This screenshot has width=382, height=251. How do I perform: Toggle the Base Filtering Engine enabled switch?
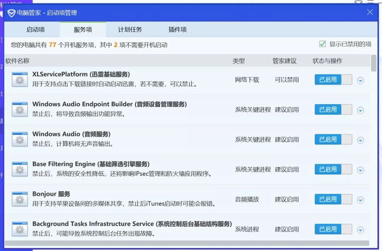333,169
